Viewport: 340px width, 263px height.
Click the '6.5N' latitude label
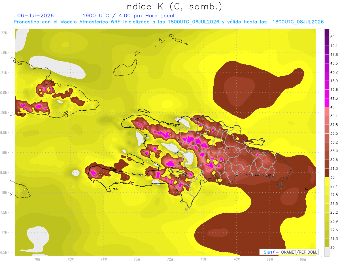[x=4, y=253]
